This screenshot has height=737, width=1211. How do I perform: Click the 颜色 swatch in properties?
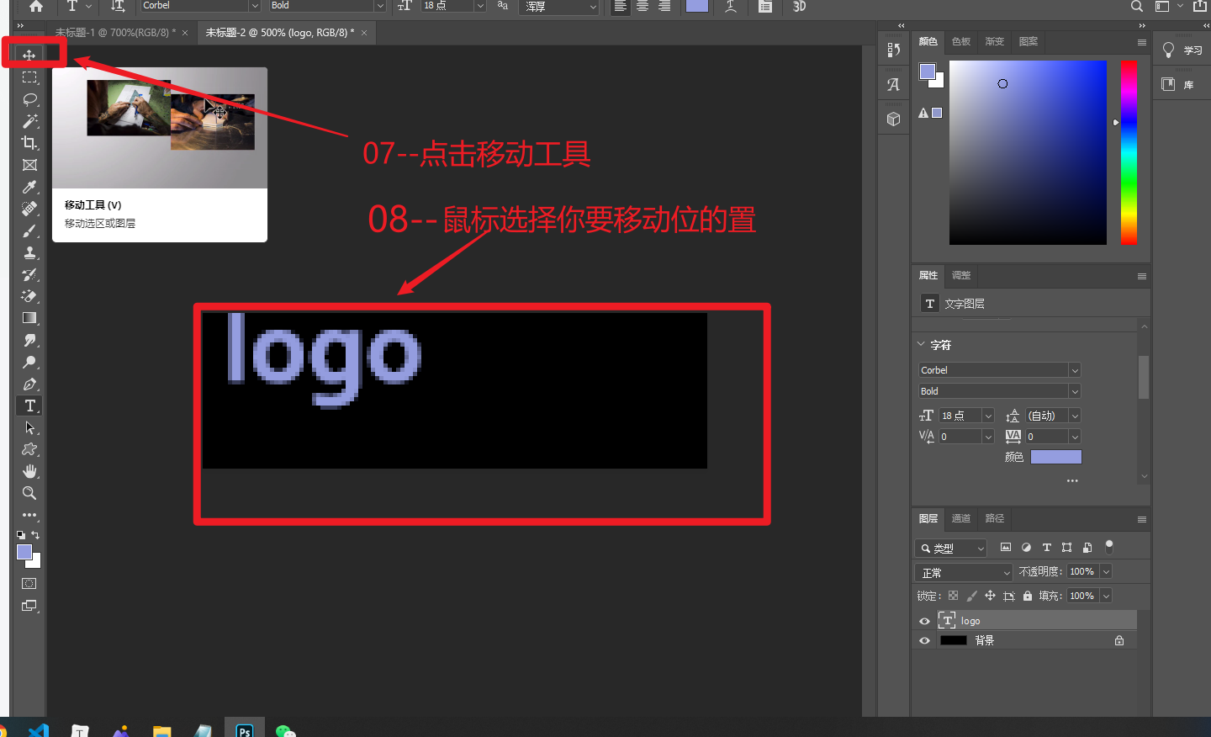click(1056, 457)
